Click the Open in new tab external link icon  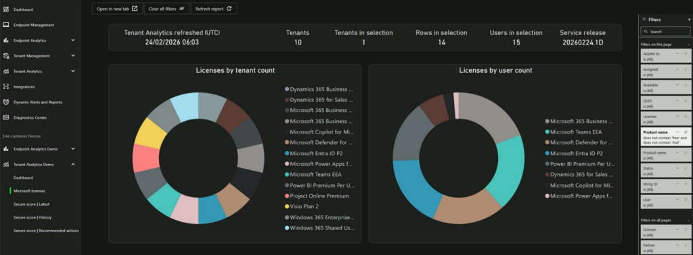pyautogui.click(x=135, y=8)
